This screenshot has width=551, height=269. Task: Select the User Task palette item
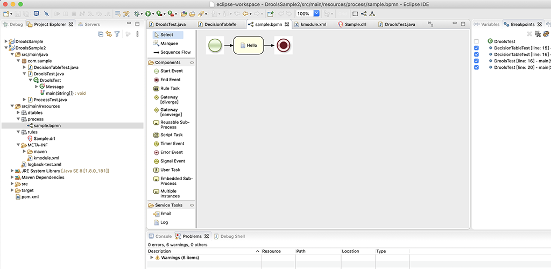[x=167, y=170]
